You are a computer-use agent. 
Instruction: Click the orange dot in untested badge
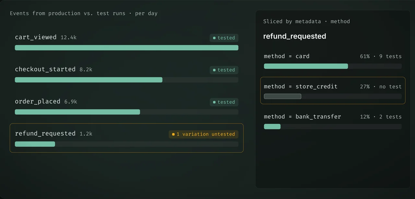173,134
